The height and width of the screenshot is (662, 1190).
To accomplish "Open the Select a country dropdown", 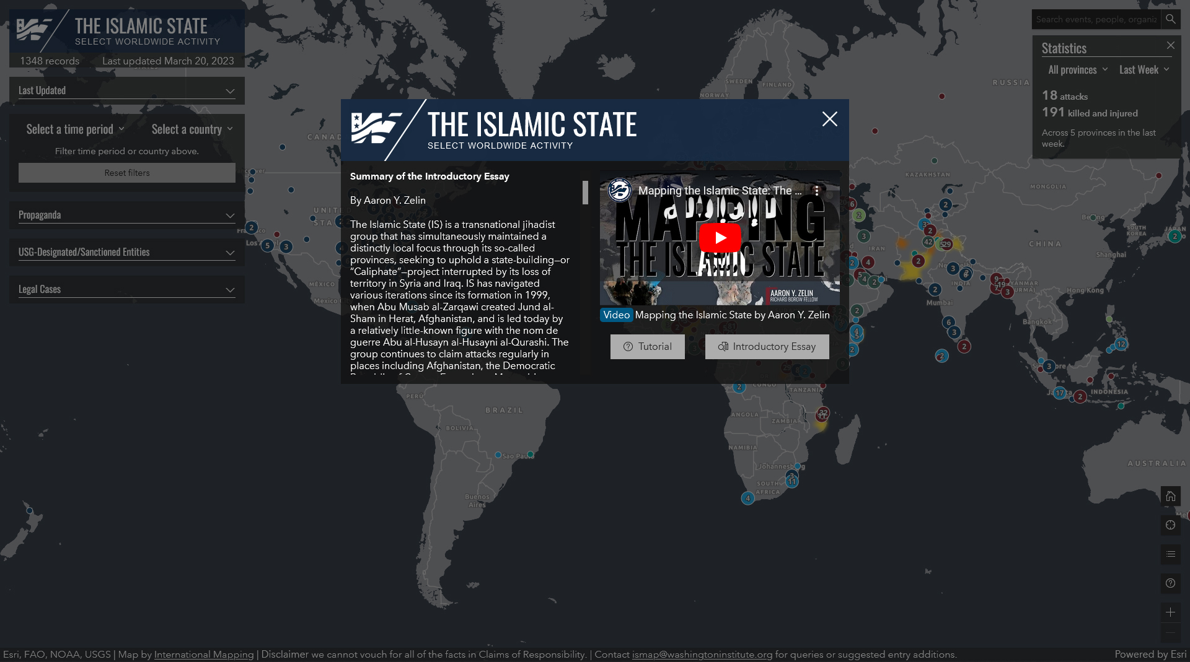I will click(192, 129).
